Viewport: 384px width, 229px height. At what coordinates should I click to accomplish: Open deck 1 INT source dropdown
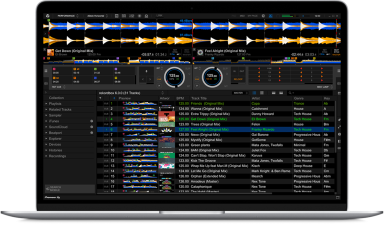[159, 68]
